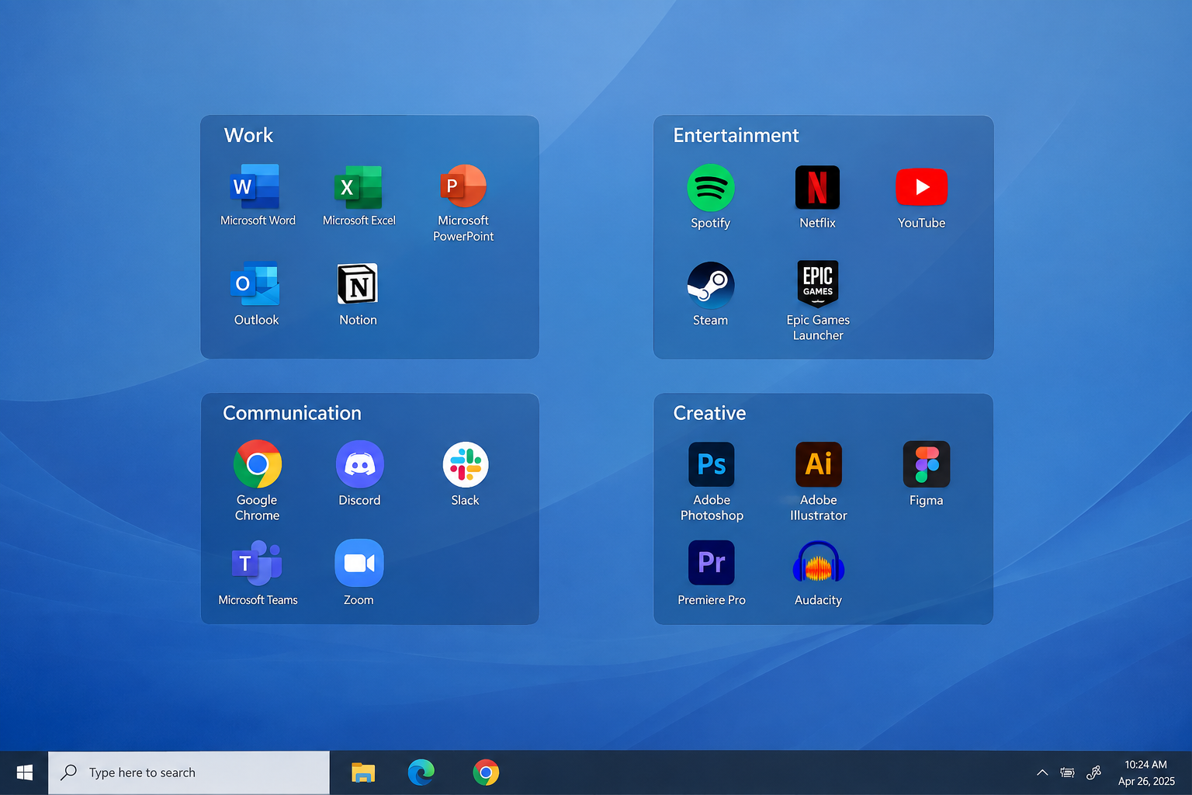Open the Chrome icon on the taskbar
The width and height of the screenshot is (1192, 795).
pyautogui.click(x=486, y=772)
